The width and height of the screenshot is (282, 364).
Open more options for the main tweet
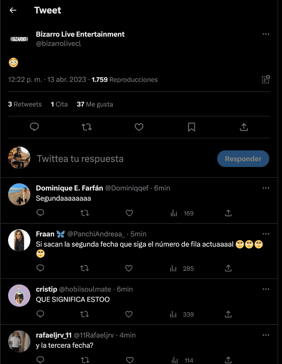tap(266, 34)
